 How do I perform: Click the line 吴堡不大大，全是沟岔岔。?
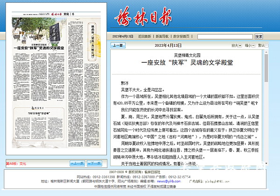point(143,90)
